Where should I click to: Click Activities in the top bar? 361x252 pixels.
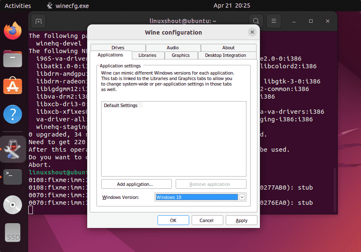pyautogui.click(x=18, y=6)
